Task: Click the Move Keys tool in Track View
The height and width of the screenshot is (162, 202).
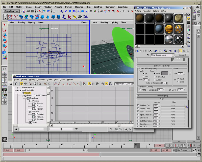Action: 21,84
